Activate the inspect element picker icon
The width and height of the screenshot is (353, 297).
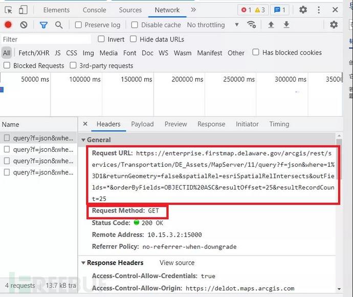pyautogui.click(x=9, y=10)
